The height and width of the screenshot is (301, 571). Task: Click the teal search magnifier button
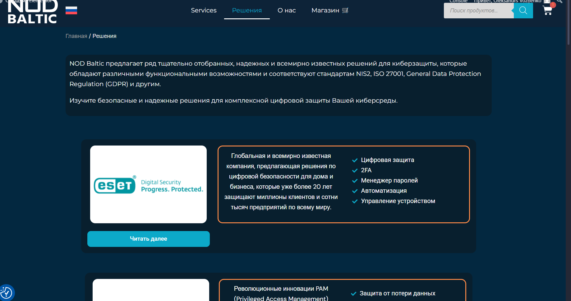pos(523,10)
